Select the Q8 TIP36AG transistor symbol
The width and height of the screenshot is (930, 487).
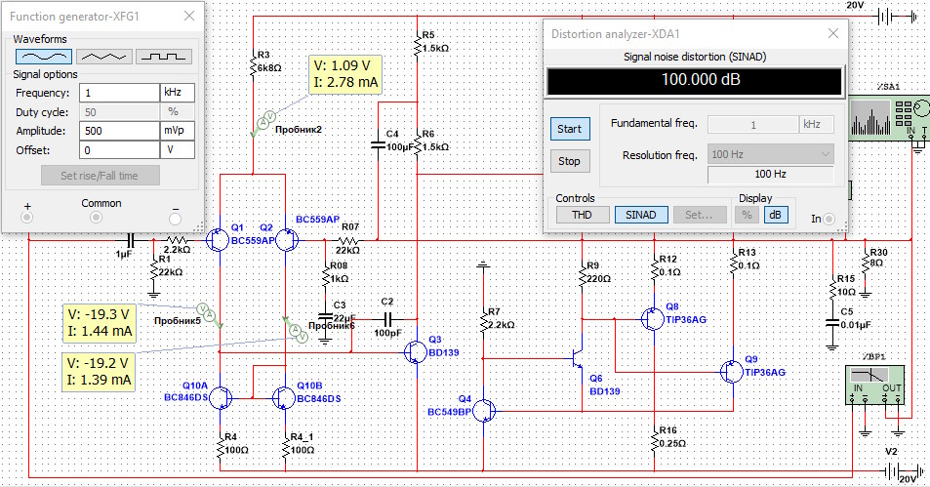[654, 318]
